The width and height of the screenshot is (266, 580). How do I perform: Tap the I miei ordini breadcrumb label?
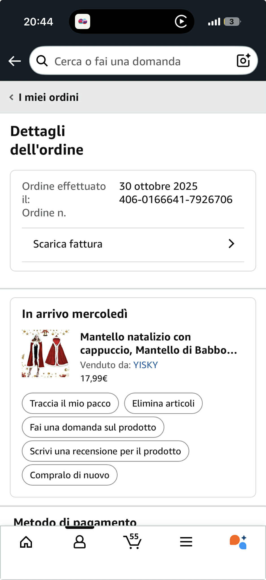tap(49, 97)
